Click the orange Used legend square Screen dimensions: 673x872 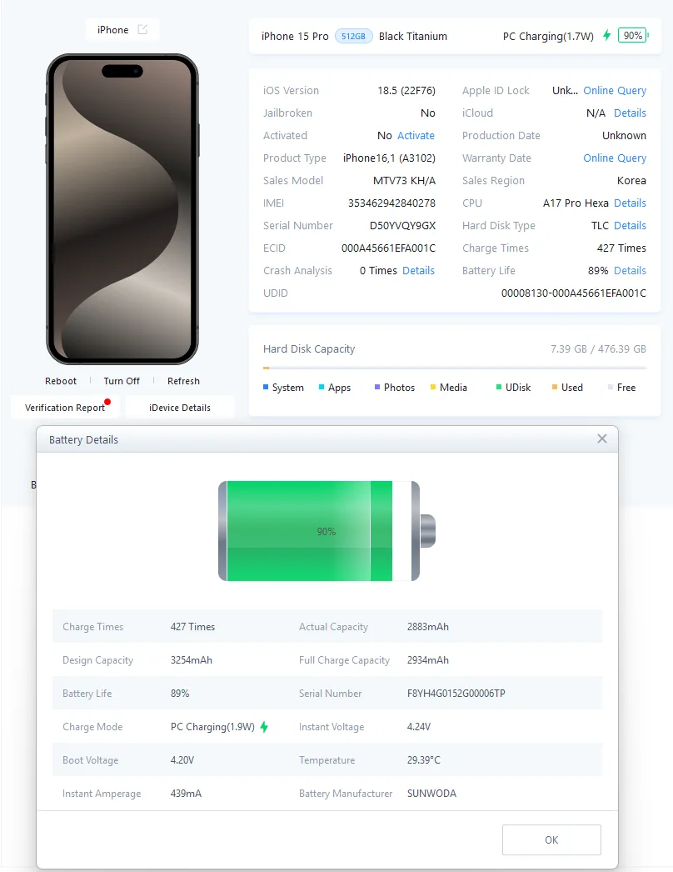[555, 387]
